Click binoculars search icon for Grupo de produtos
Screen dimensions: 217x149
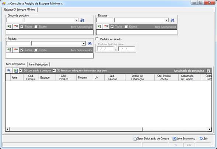(x=82, y=20)
